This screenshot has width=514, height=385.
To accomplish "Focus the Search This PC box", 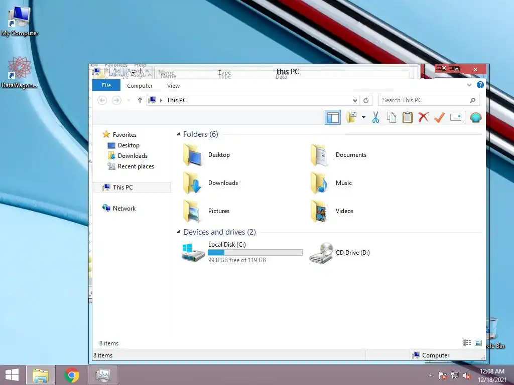I will pyautogui.click(x=429, y=100).
